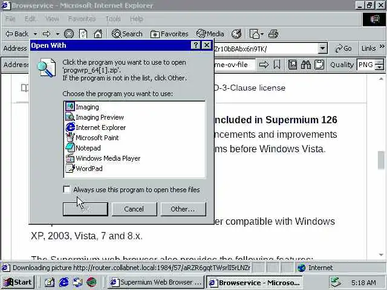
Task: Click the Other... button
Action: 183,209
